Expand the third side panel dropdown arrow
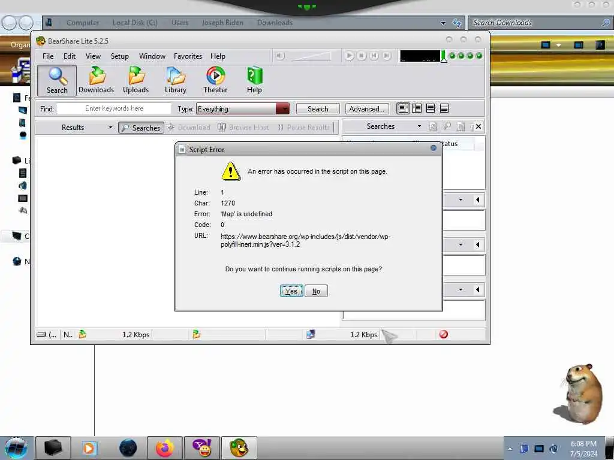This screenshot has height=460, width=614. click(460, 290)
